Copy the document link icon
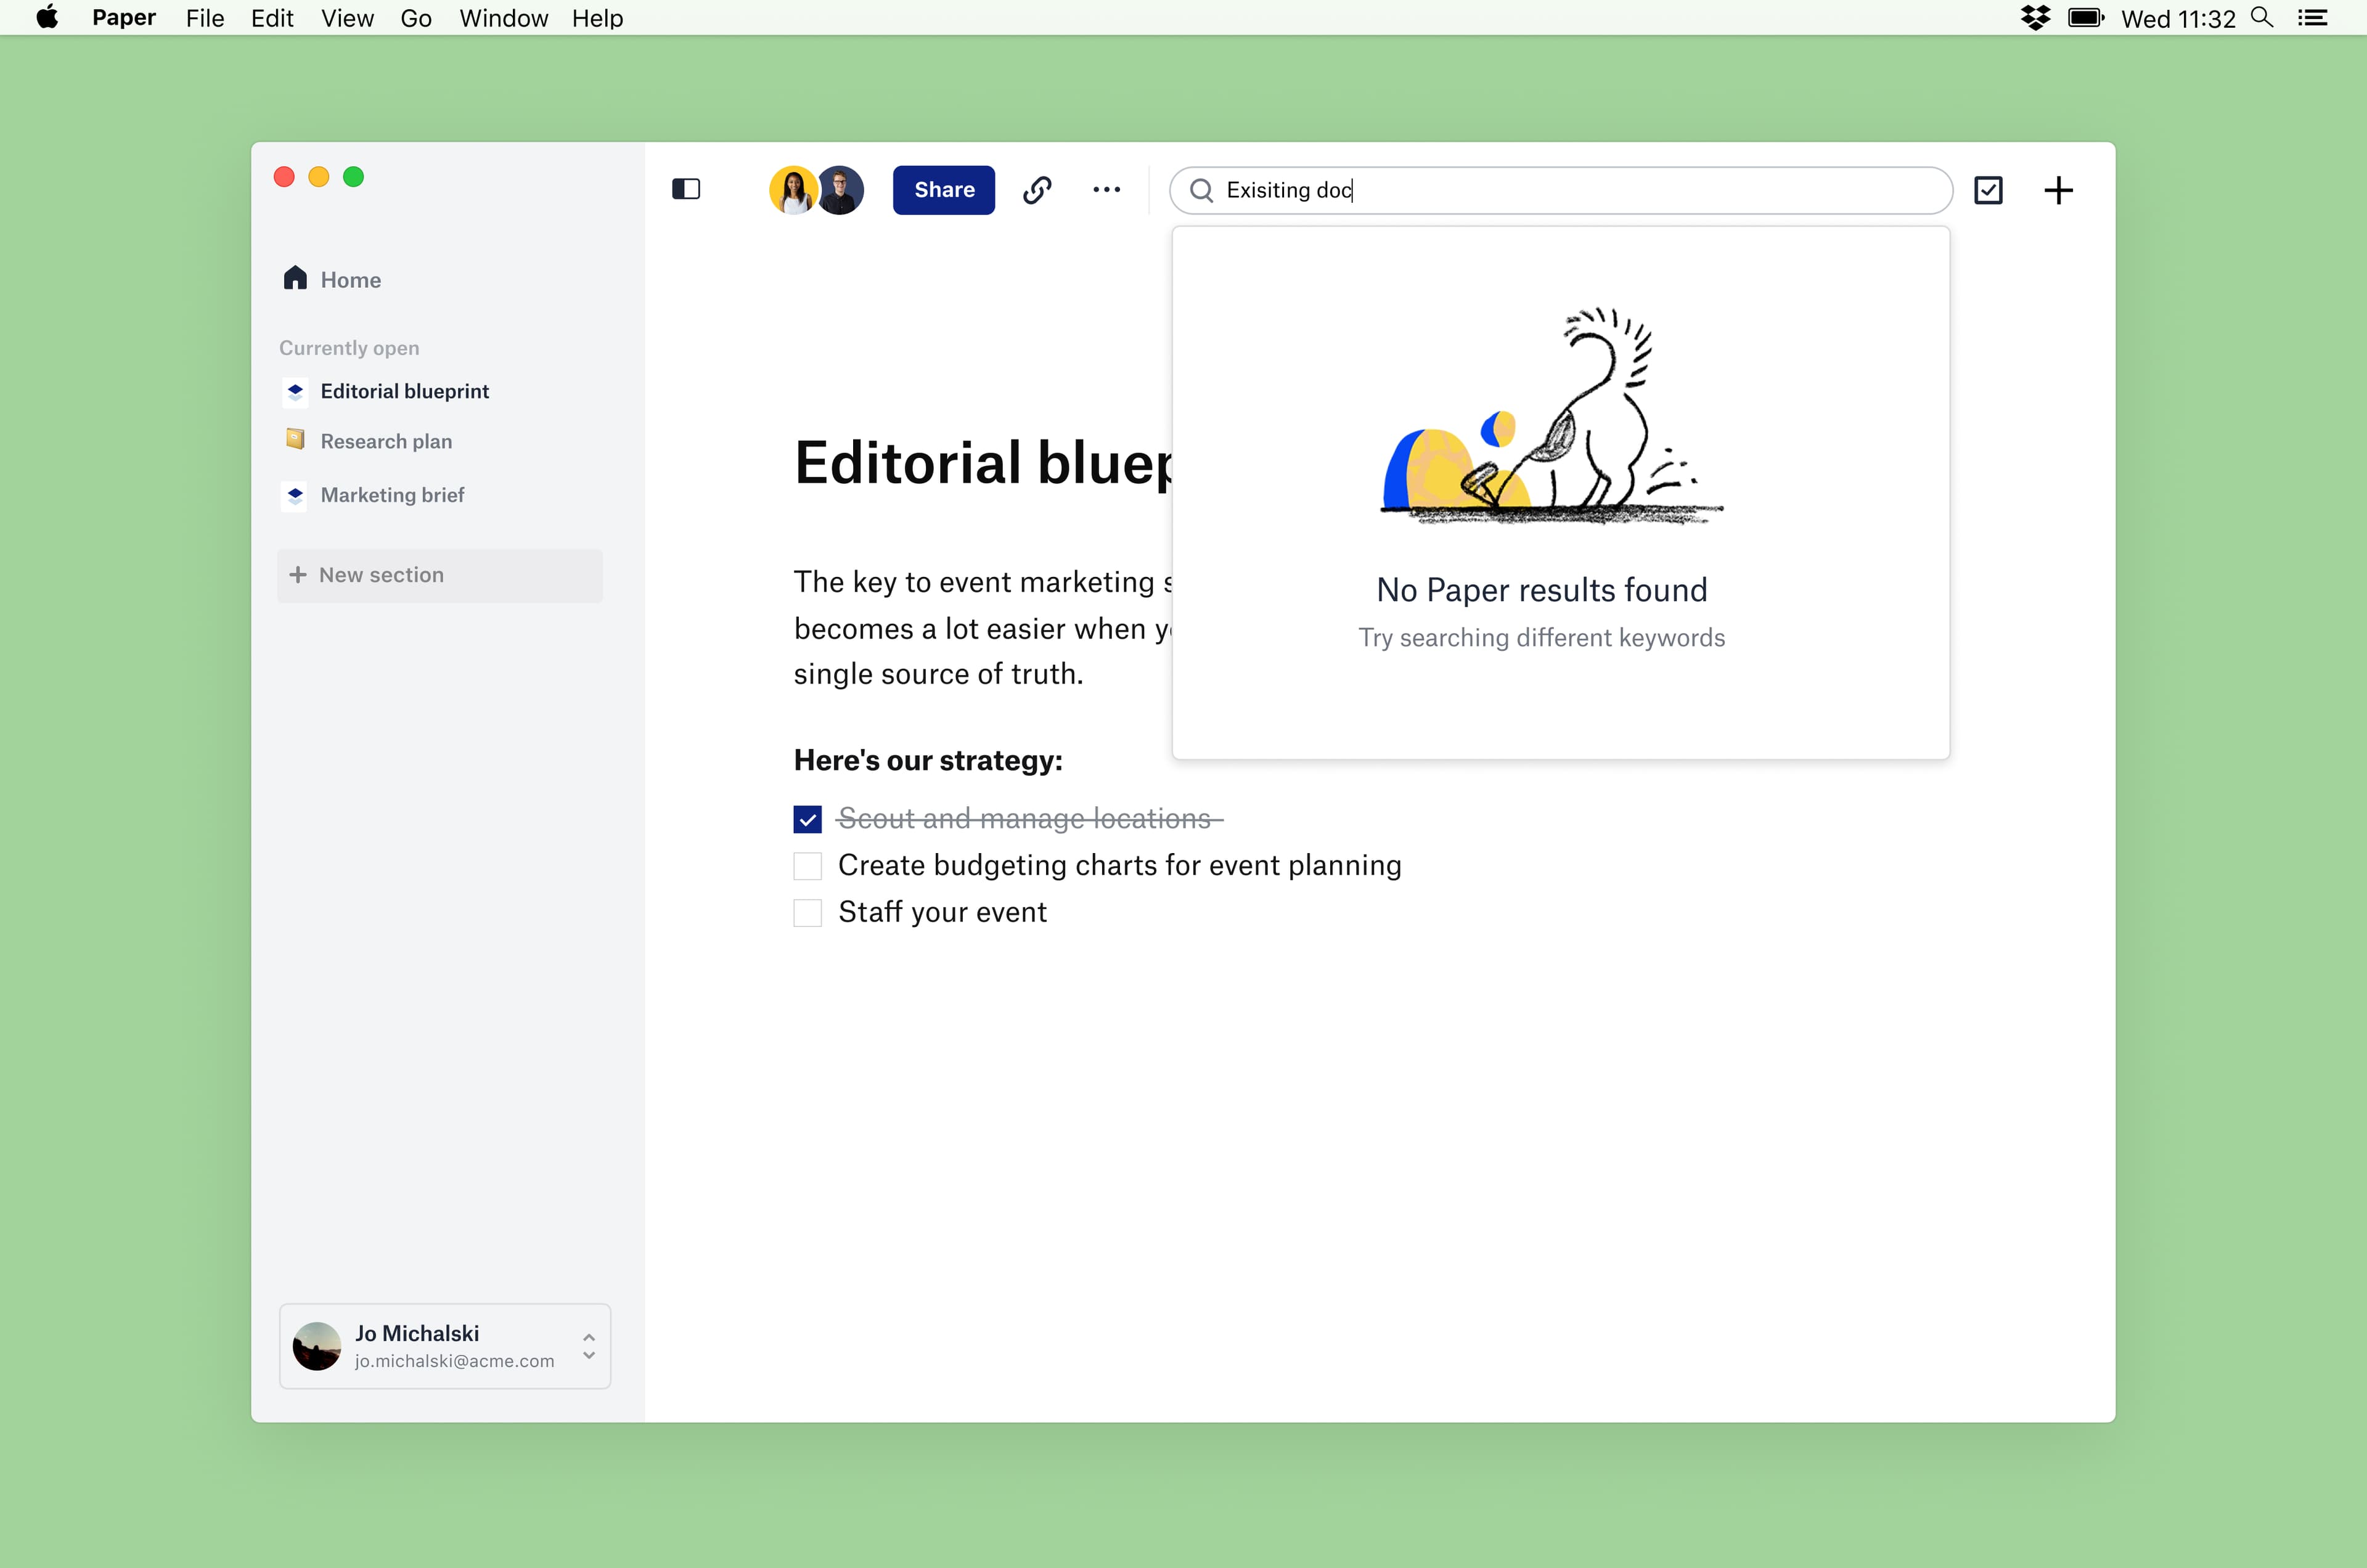The height and width of the screenshot is (1568, 2367). tap(1037, 189)
